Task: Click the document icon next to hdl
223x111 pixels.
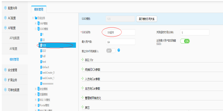Action: 41,56
